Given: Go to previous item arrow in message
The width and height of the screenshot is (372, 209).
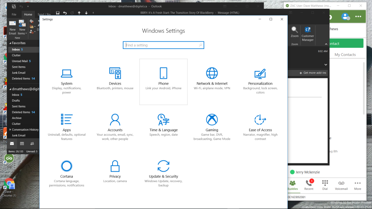Looking at the screenshot, I should pyautogui.click(x=79, y=13).
